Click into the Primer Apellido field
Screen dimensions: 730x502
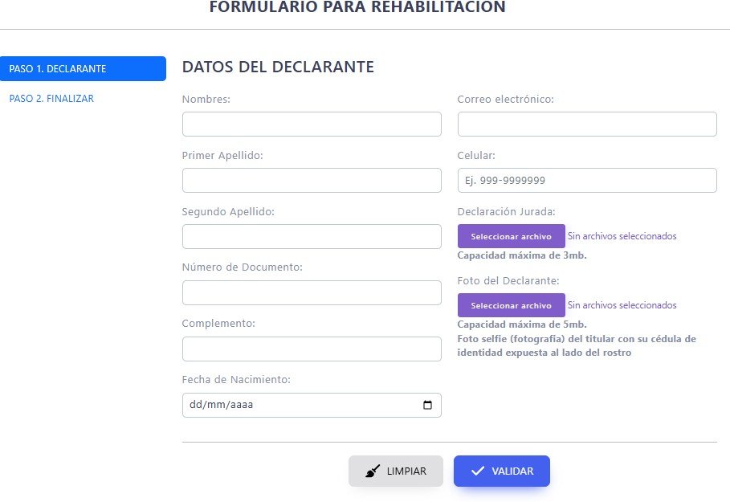click(312, 181)
